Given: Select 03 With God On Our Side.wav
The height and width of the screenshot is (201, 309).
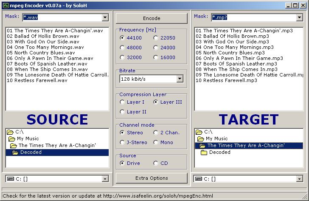Looking at the screenshot, I should point(43,42).
